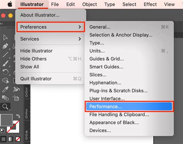Click the gray Fill color swatch
Screen dimensions: 183x144
point(7,120)
